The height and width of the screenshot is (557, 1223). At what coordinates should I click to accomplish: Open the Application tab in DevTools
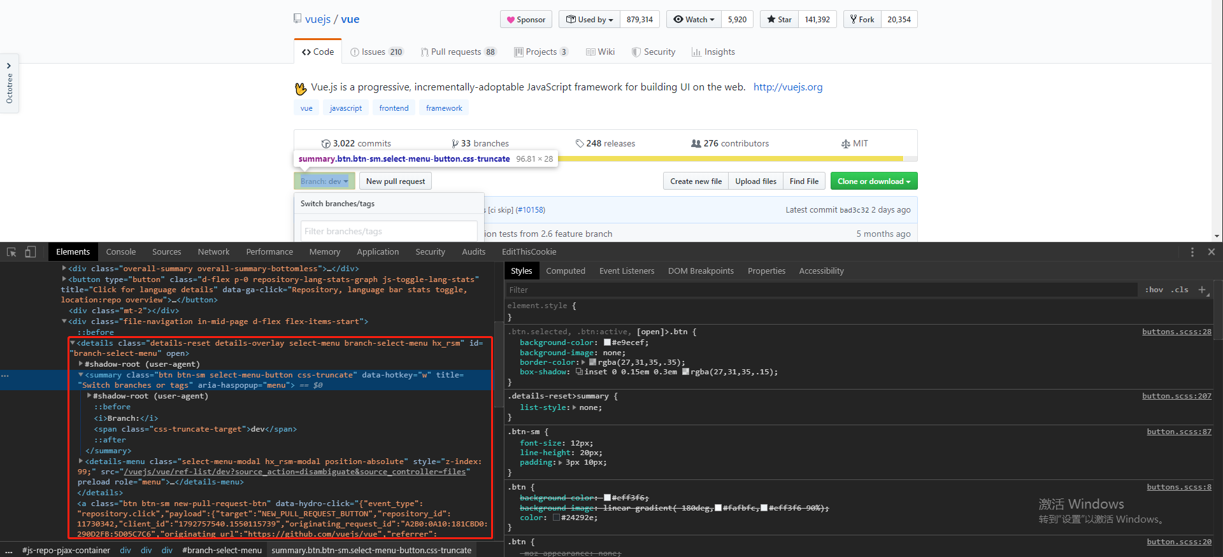point(378,252)
